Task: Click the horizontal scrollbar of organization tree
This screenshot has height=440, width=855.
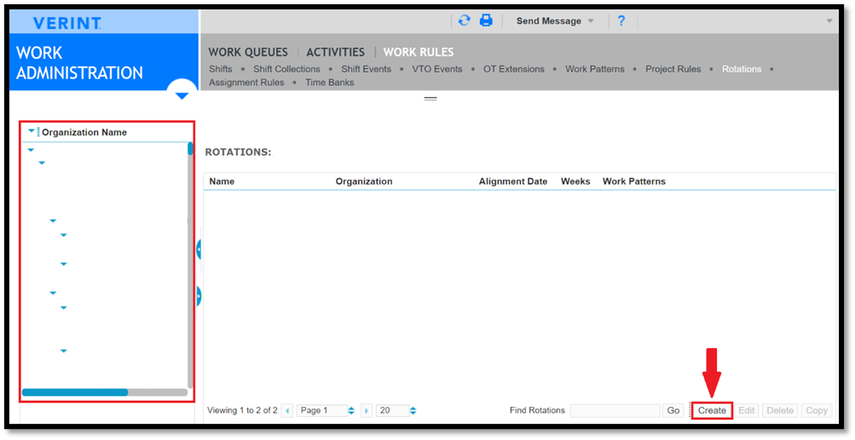Action: pyautogui.click(x=104, y=392)
